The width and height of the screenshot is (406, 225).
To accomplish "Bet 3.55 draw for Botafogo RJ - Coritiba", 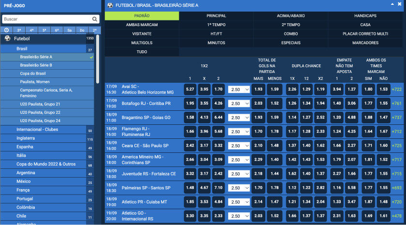I will coord(204,104).
